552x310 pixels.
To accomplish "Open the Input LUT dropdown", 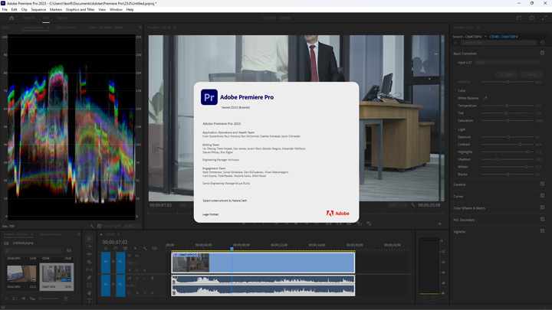I will click(507, 62).
